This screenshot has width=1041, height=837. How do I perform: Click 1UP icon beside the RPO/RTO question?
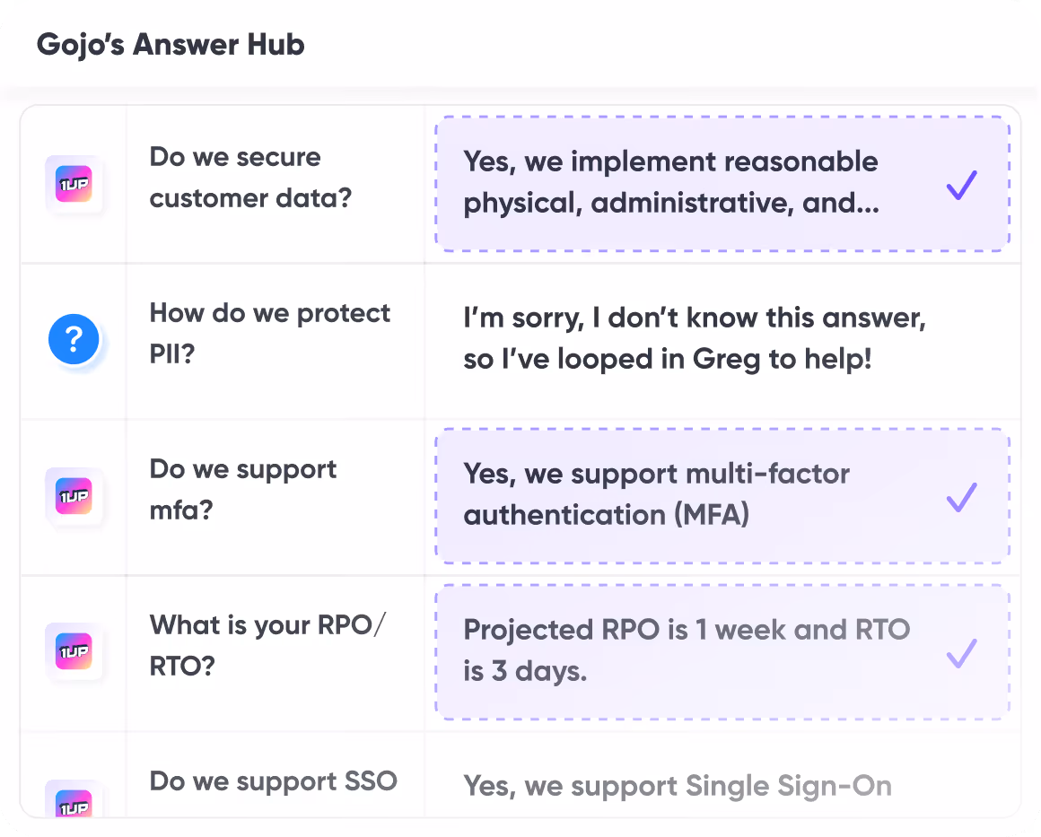[74, 651]
